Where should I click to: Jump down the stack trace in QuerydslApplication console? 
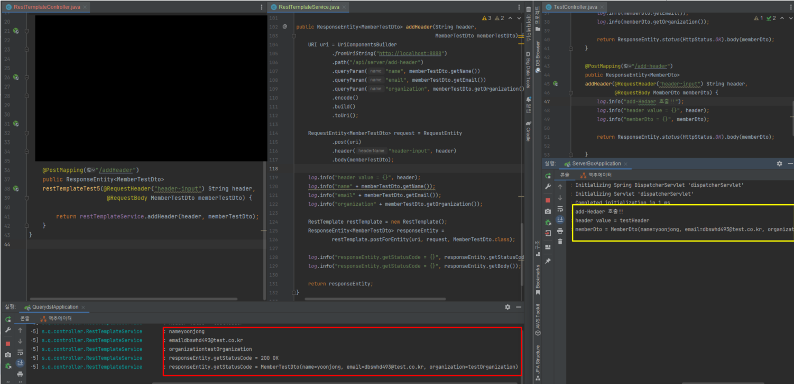pos(20,341)
